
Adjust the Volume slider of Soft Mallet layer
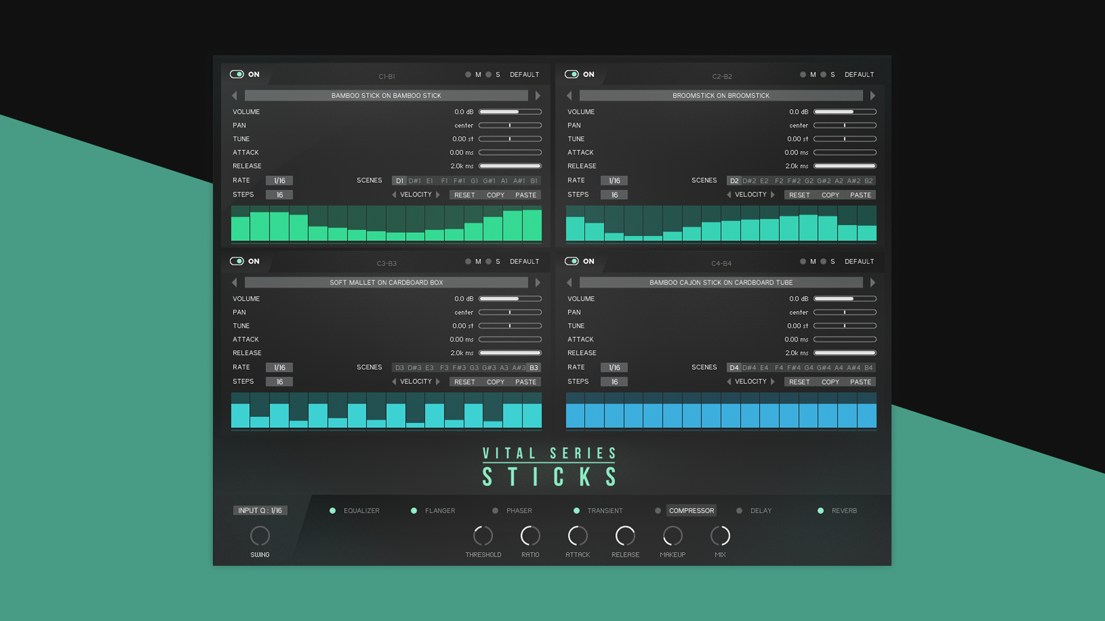[x=510, y=299]
